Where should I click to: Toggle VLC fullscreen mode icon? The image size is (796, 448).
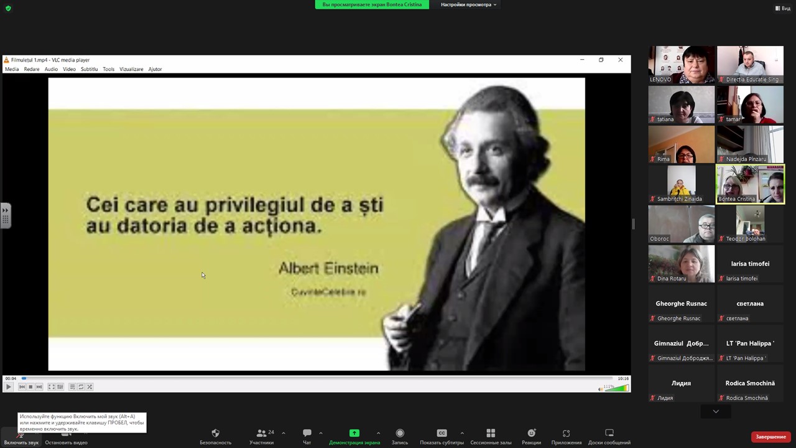tap(52, 387)
